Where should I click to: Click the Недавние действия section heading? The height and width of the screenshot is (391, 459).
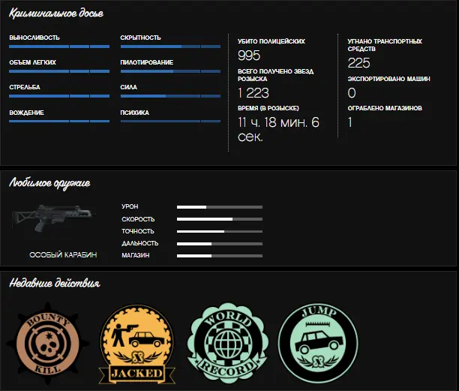[55, 283]
